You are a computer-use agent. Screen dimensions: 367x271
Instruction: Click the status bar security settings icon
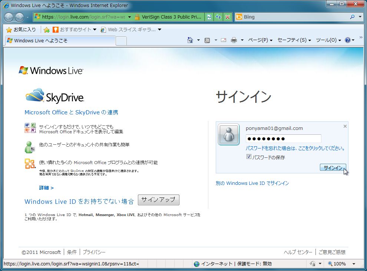[x=313, y=264]
